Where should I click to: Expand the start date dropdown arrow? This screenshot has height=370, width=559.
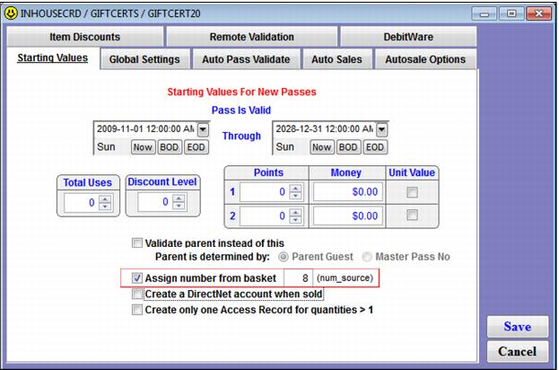pos(203,129)
